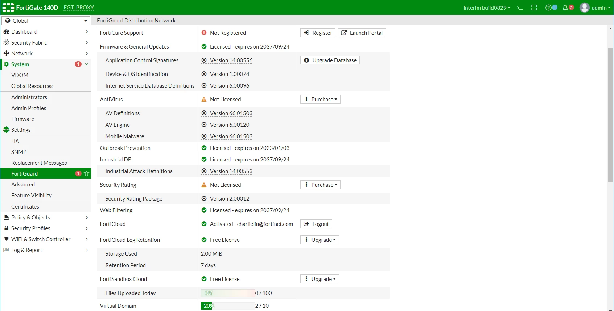This screenshot has height=311, width=614.
Task: Click the Launch Portal button
Action: click(362, 33)
